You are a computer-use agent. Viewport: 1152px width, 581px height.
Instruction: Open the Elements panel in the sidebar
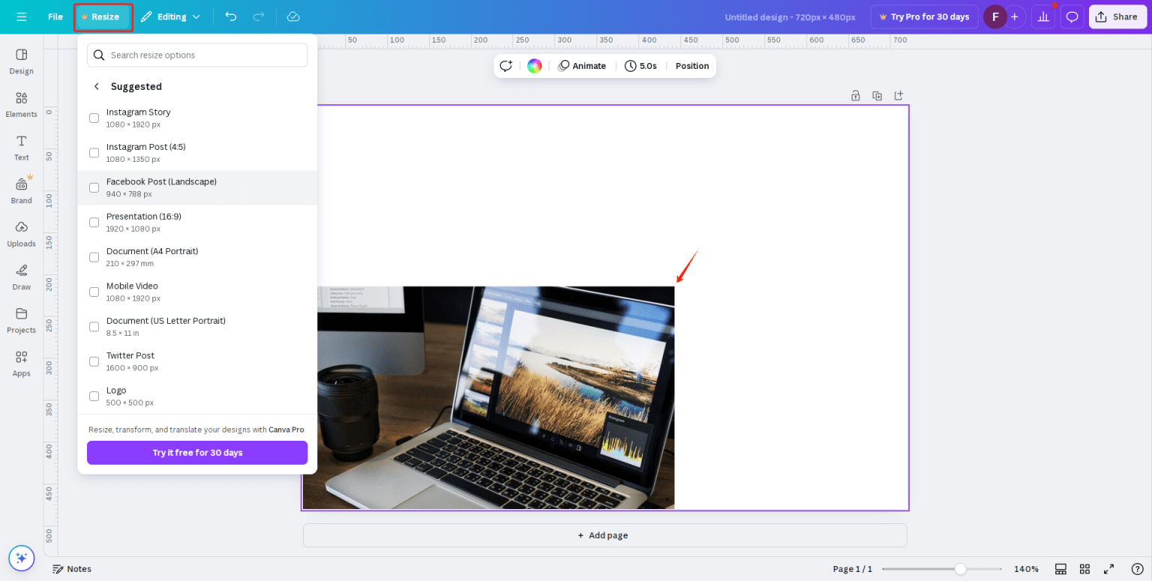[21, 105]
